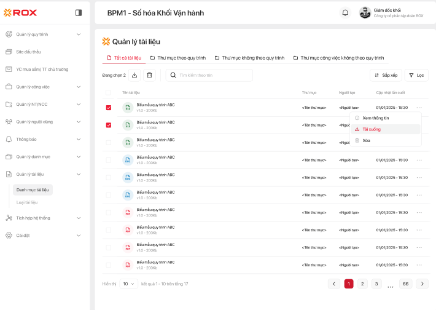Open the three-dot menu on the last row
The width and height of the screenshot is (436, 310).
419,265
